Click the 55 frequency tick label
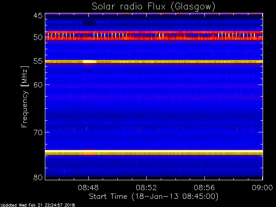 pos(38,61)
